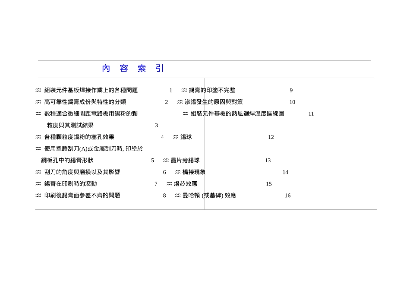Select entry 錫膏的印塗不完整

(212, 90)
